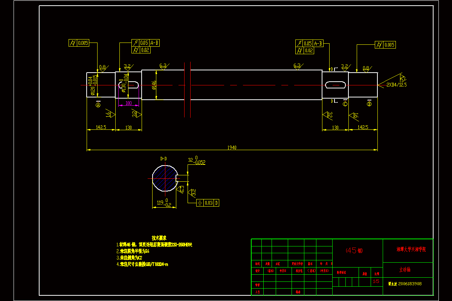This screenshot has width=452, height=301.
Task: Select the 审核 cell in title block
Action: point(258,285)
